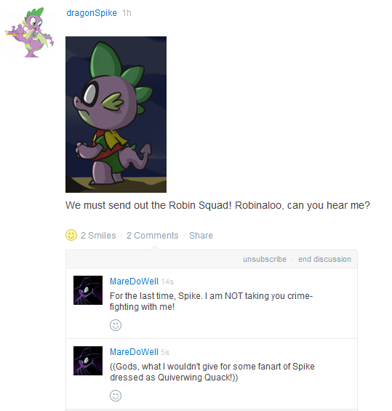This screenshot has height=411, width=392.
Task: Open MareDoWell profile from second comment
Action: point(134,352)
